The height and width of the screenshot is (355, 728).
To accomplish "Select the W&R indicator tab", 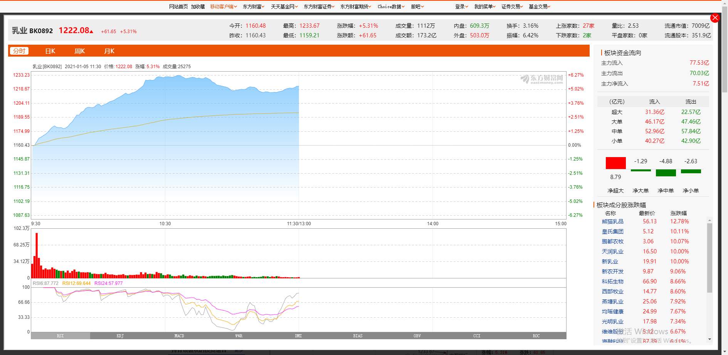I will (x=239, y=336).
